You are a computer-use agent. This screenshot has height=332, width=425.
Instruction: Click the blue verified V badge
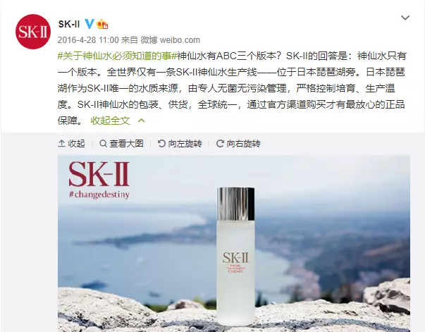tap(90, 24)
